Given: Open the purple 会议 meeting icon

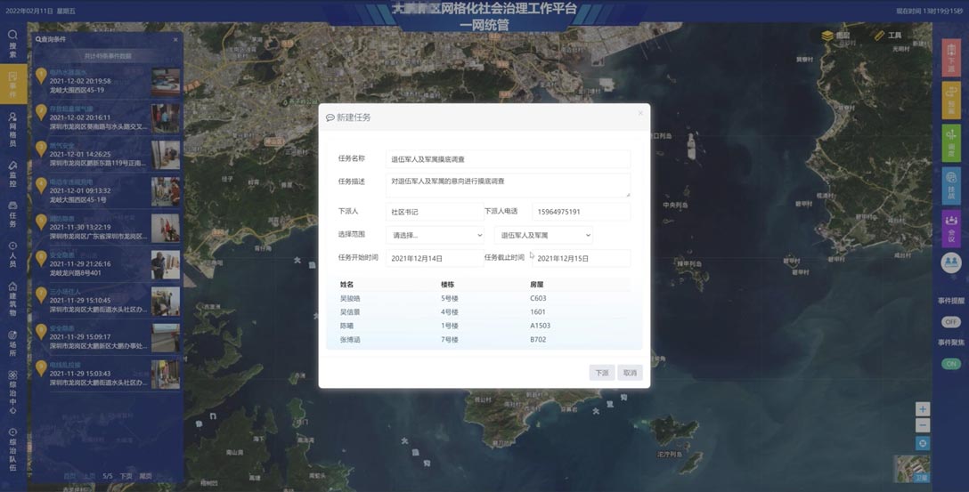Looking at the screenshot, I should click(951, 229).
